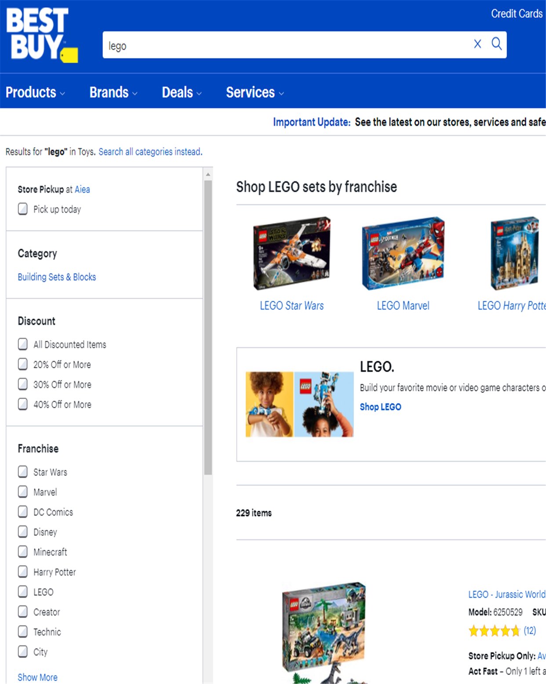Screen dimensions: 546x684
Task: Check 30% Off or More
Action: [x=23, y=384]
